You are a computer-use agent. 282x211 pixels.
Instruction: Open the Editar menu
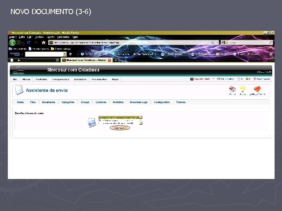pyautogui.click(x=22, y=37)
